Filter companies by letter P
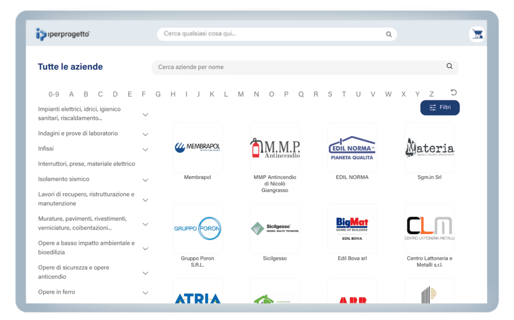The height and width of the screenshot is (320, 514). (x=286, y=94)
